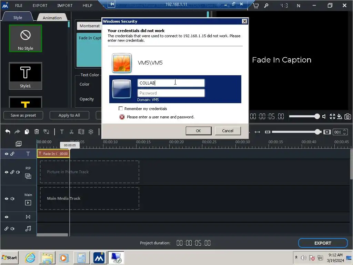Open Calculator from taskbar
The height and width of the screenshot is (265, 353).
[81, 257]
